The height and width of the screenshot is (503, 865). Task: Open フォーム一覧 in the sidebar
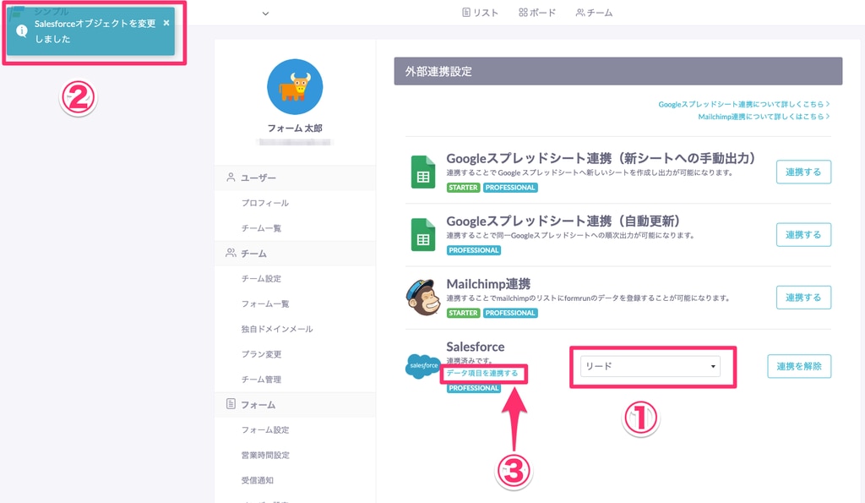pyautogui.click(x=264, y=303)
